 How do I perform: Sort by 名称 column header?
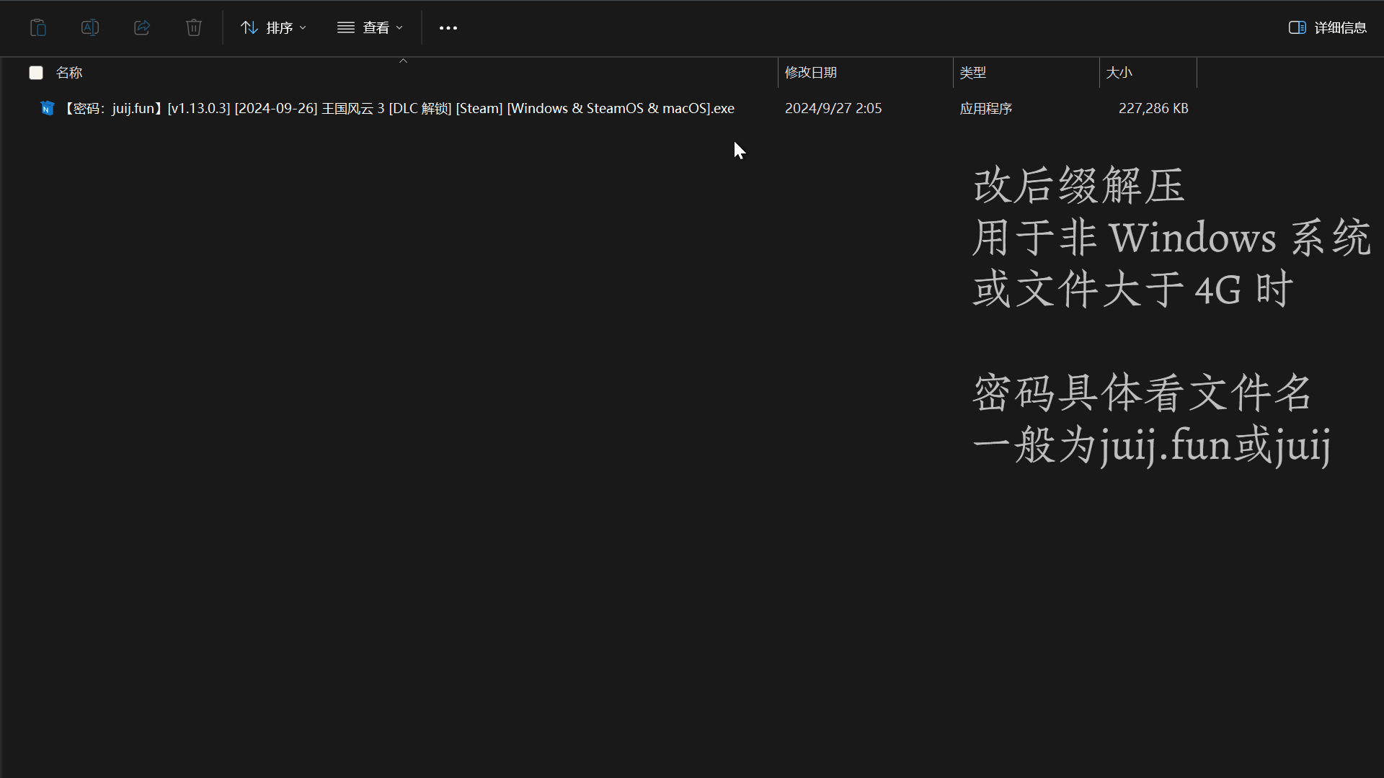tap(69, 73)
